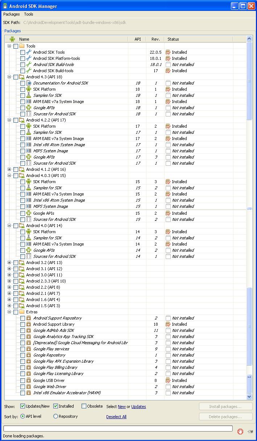Click the API 17 Intel x86 Atom System Image icon
Viewport: 257px width, 441px height.
(29, 145)
